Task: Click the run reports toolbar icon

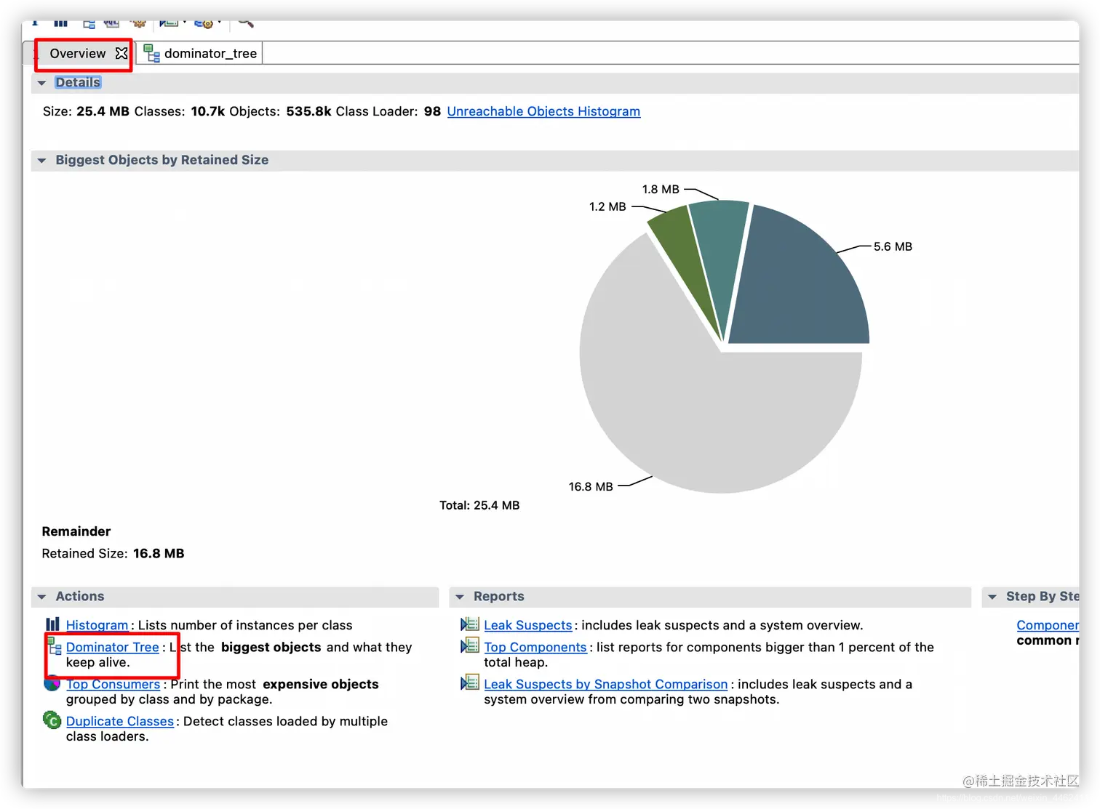Action: [x=169, y=23]
